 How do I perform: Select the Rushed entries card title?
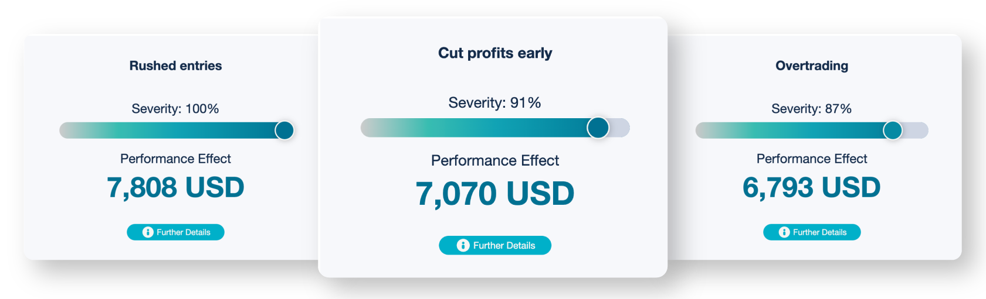click(175, 66)
